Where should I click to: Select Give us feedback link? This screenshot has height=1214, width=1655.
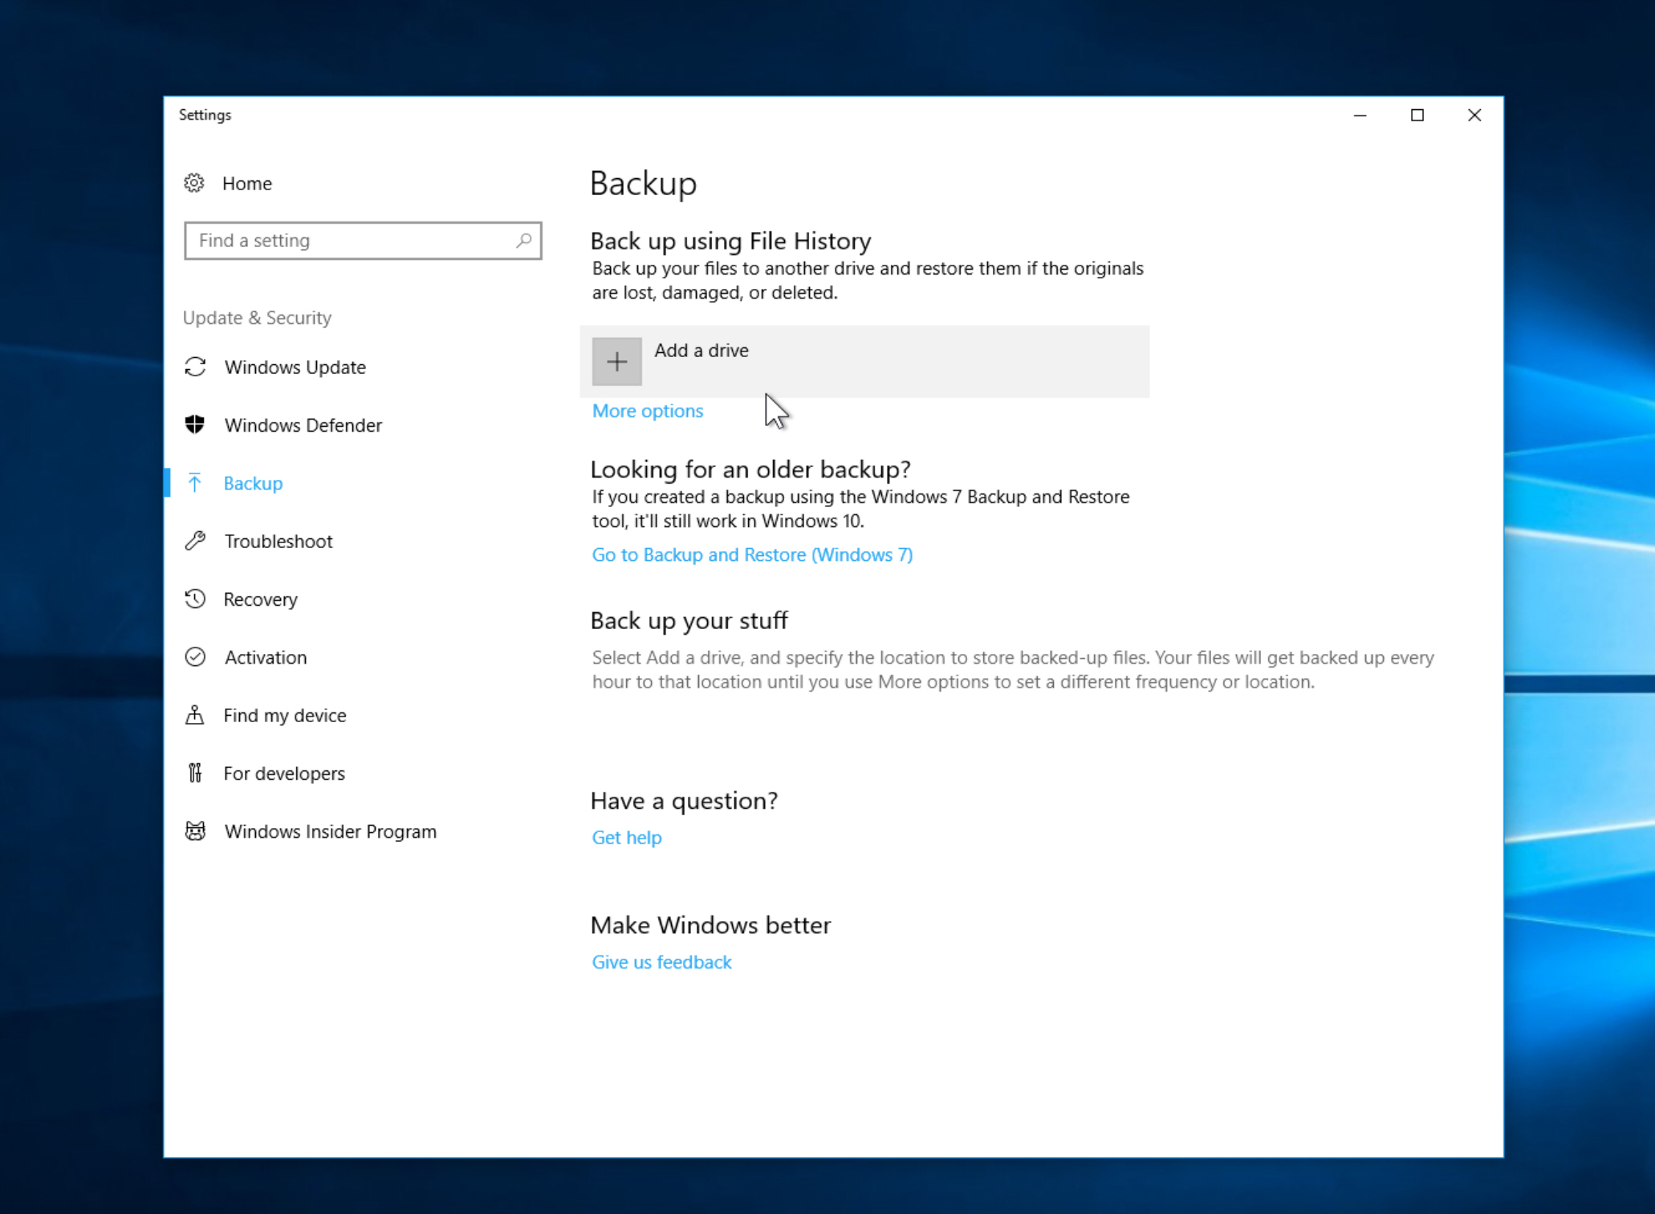(x=661, y=962)
